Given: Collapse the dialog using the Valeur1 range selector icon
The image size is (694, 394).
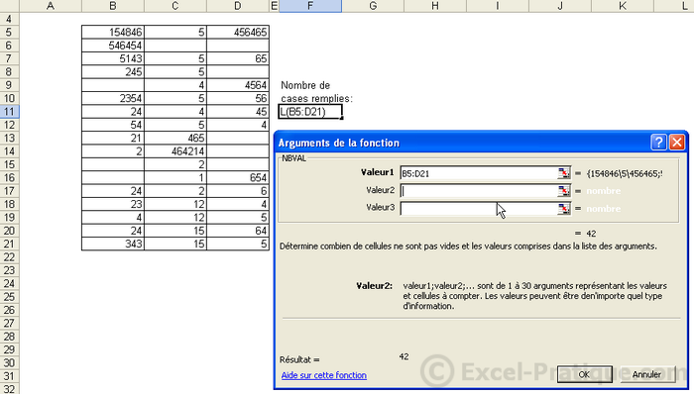Looking at the screenshot, I should tap(563, 173).
